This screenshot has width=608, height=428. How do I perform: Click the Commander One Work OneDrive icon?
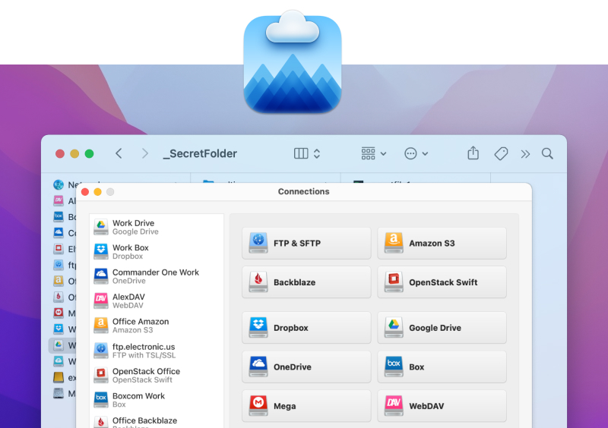[101, 276]
